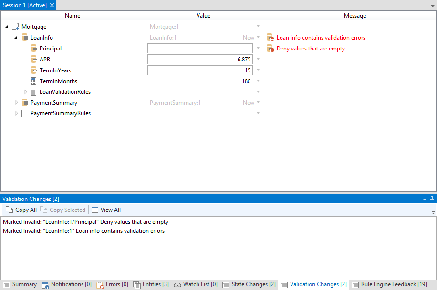
Task: Click the TermInYears value field
Action: point(199,70)
